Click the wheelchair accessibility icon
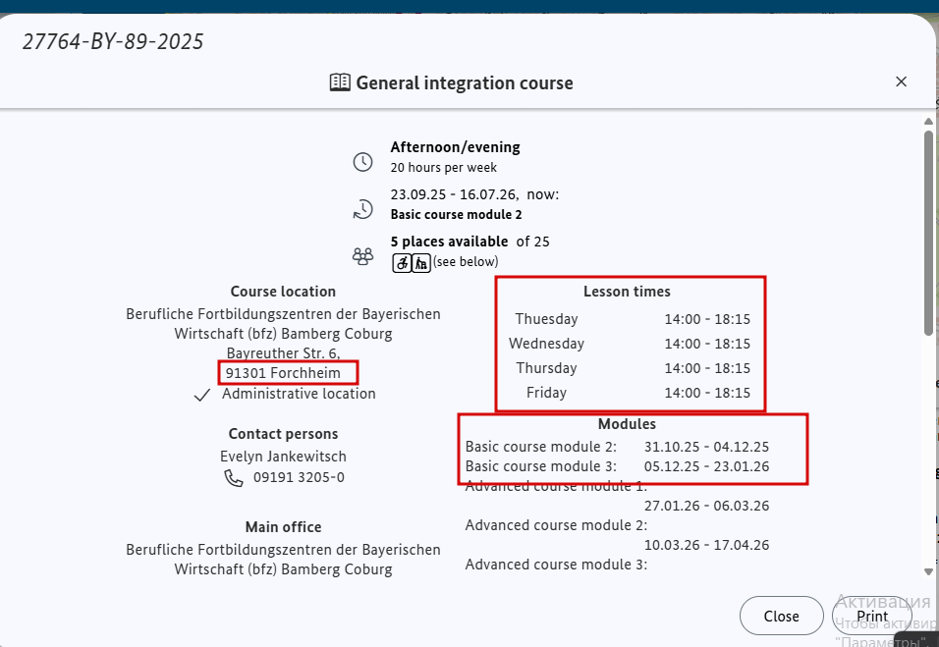 tap(402, 262)
